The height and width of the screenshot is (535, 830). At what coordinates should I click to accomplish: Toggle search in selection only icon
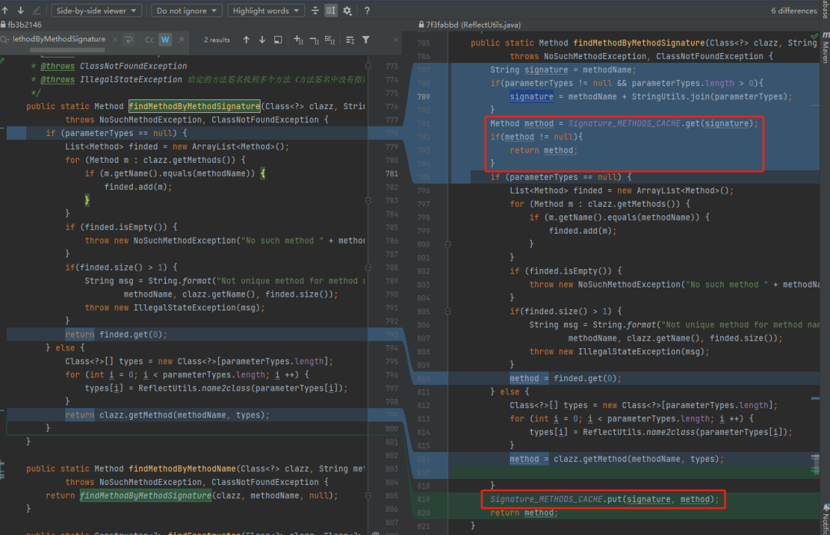point(350,40)
